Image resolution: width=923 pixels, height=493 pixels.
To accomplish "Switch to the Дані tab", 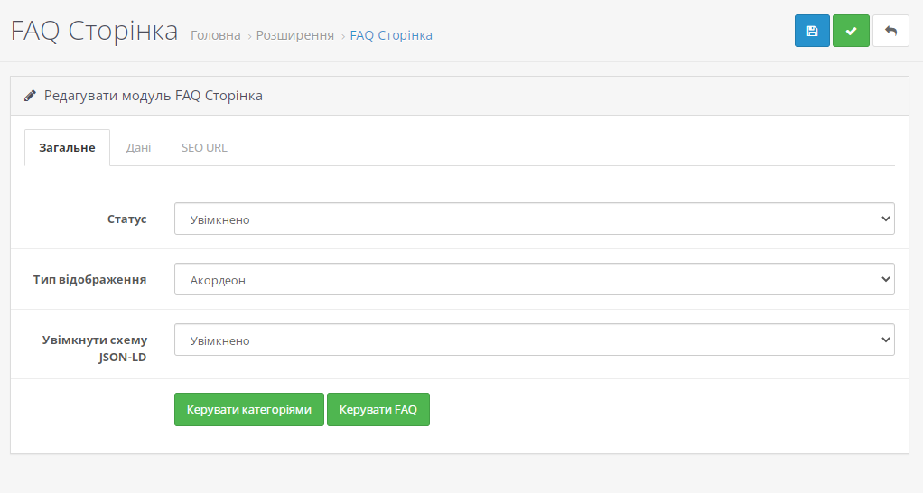I will click(x=138, y=148).
